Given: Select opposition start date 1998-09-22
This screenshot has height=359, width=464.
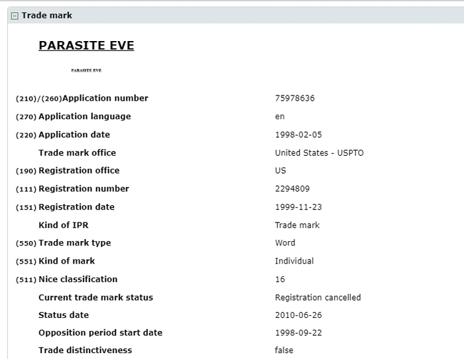Looking at the screenshot, I should tap(298, 333).
